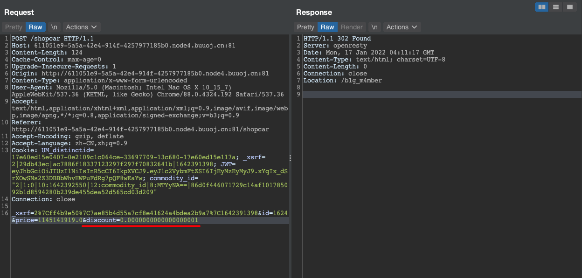The height and width of the screenshot is (278, 582).
Task: Click the pane divider handle dots
Action: [290, 158]
